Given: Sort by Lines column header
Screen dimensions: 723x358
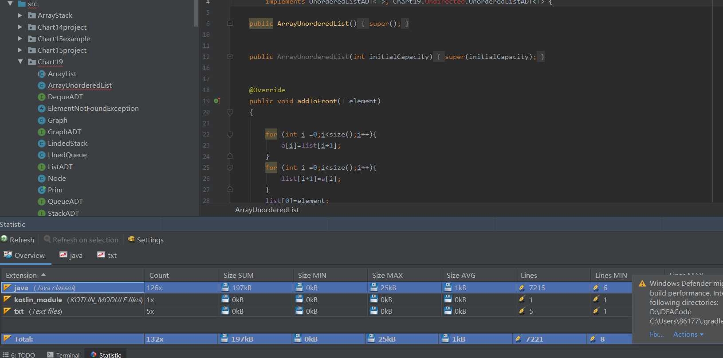Looking at the screenshot, I should click(553, 275).
